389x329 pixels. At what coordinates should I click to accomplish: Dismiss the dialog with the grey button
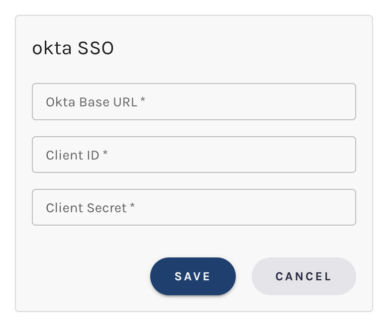(303, 276)
